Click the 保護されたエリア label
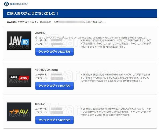This screenshot has height=130, width=161. (x=19, y=4)
